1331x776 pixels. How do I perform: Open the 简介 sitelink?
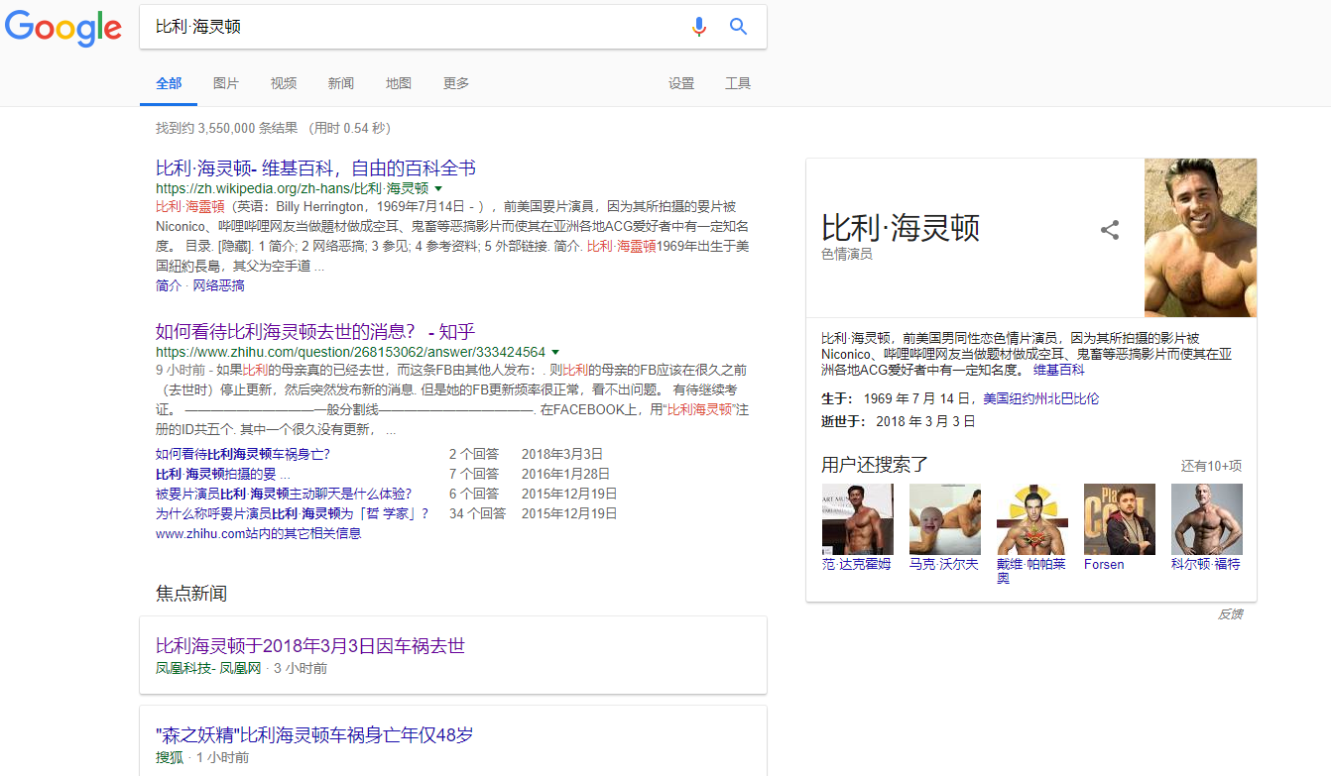point(169,285)
